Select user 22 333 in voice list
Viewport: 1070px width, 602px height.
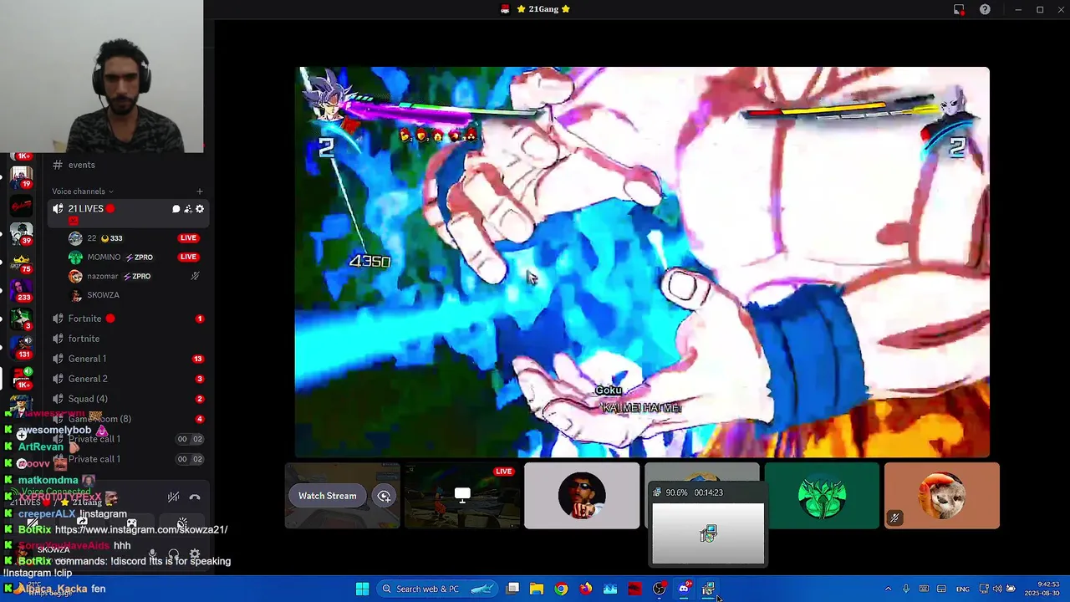134,238
